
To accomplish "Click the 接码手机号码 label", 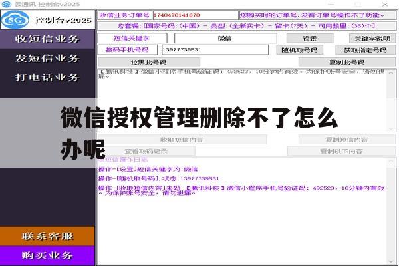I will click(127, 50).
